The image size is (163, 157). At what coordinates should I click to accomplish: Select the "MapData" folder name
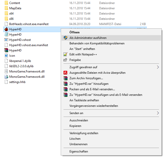pyautogui.click(x=15, y=8)
